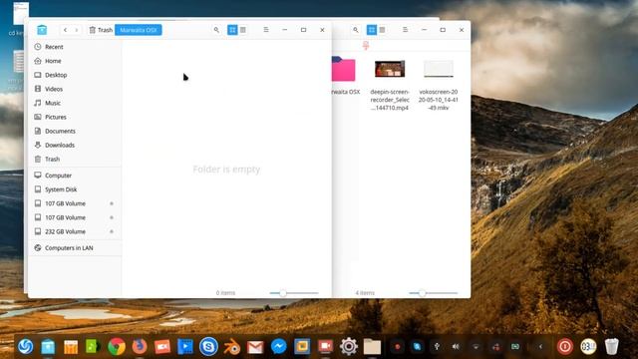Unmount the first 107 GB Volume
Screen dimensions: 638x359
point(112,203)
